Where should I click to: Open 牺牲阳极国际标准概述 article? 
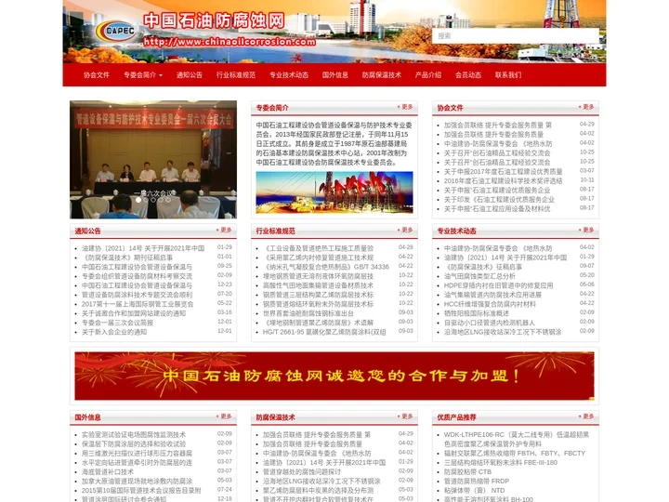476,313
